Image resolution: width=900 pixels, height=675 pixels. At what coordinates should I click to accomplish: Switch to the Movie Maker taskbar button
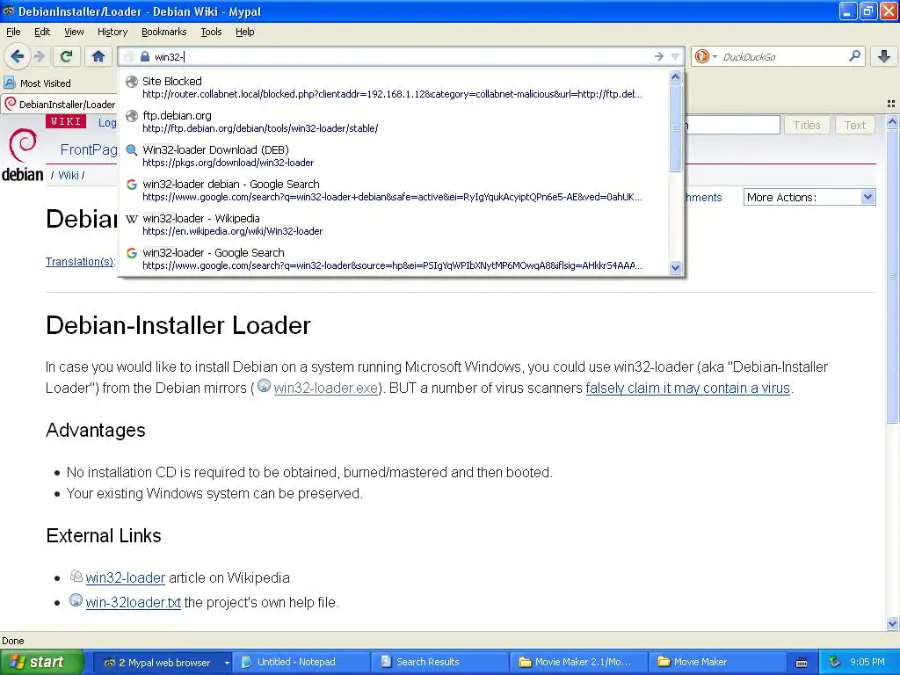click(719, 662)
